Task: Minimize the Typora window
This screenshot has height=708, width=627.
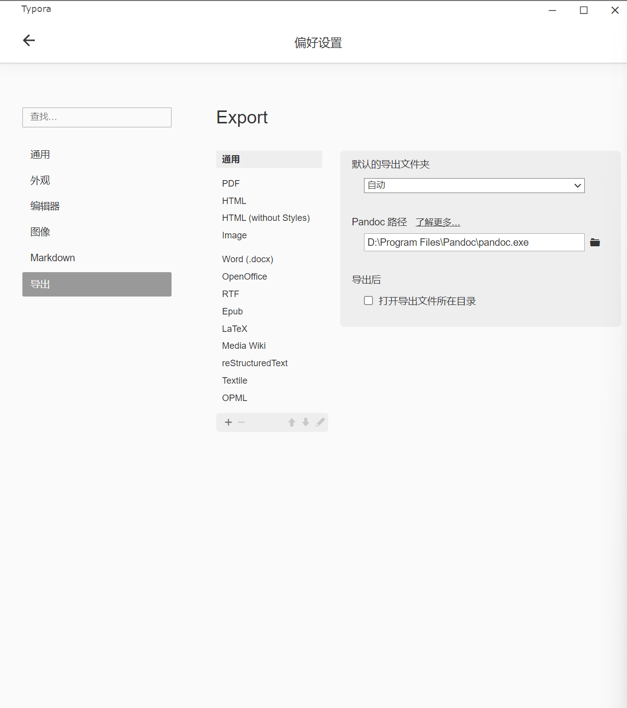Action: [552, 10]
